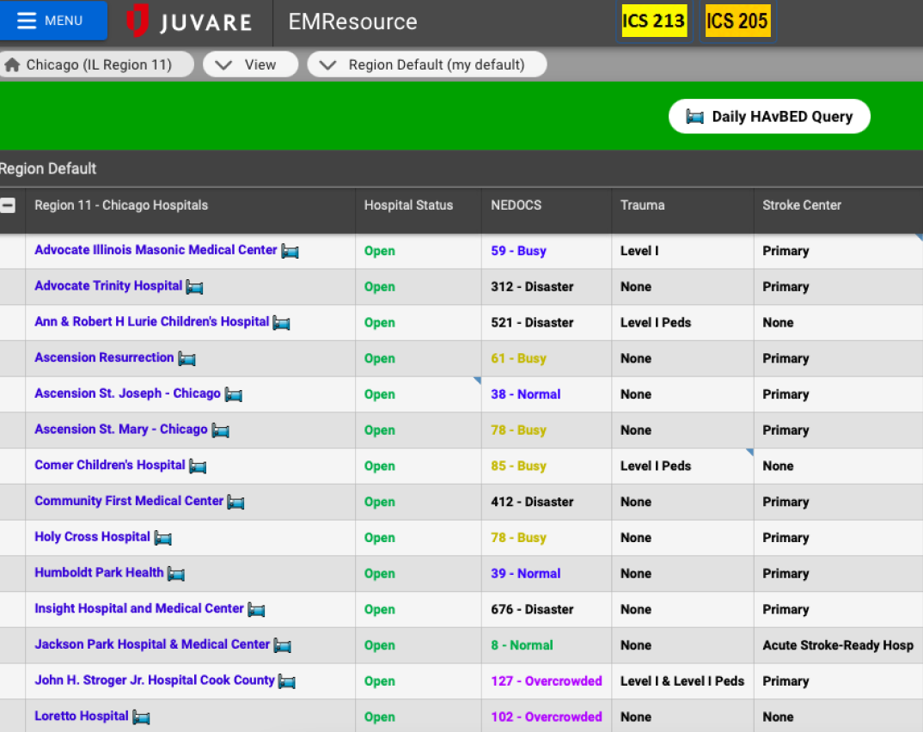The height and width of the screenshot is (732, 923).
Task: Click the 59 - Busy NEDOCS value
Action: tap(518, 251)
